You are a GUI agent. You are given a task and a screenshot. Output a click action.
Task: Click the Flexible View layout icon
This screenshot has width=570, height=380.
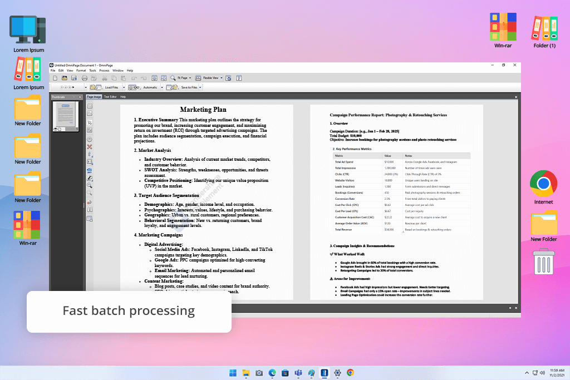(x=198, y=78)
